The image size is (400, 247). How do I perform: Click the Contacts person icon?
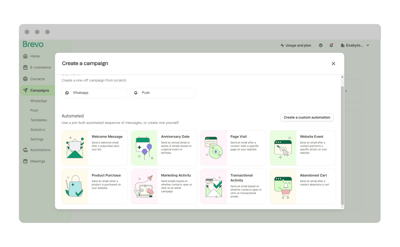coord(25,79)
